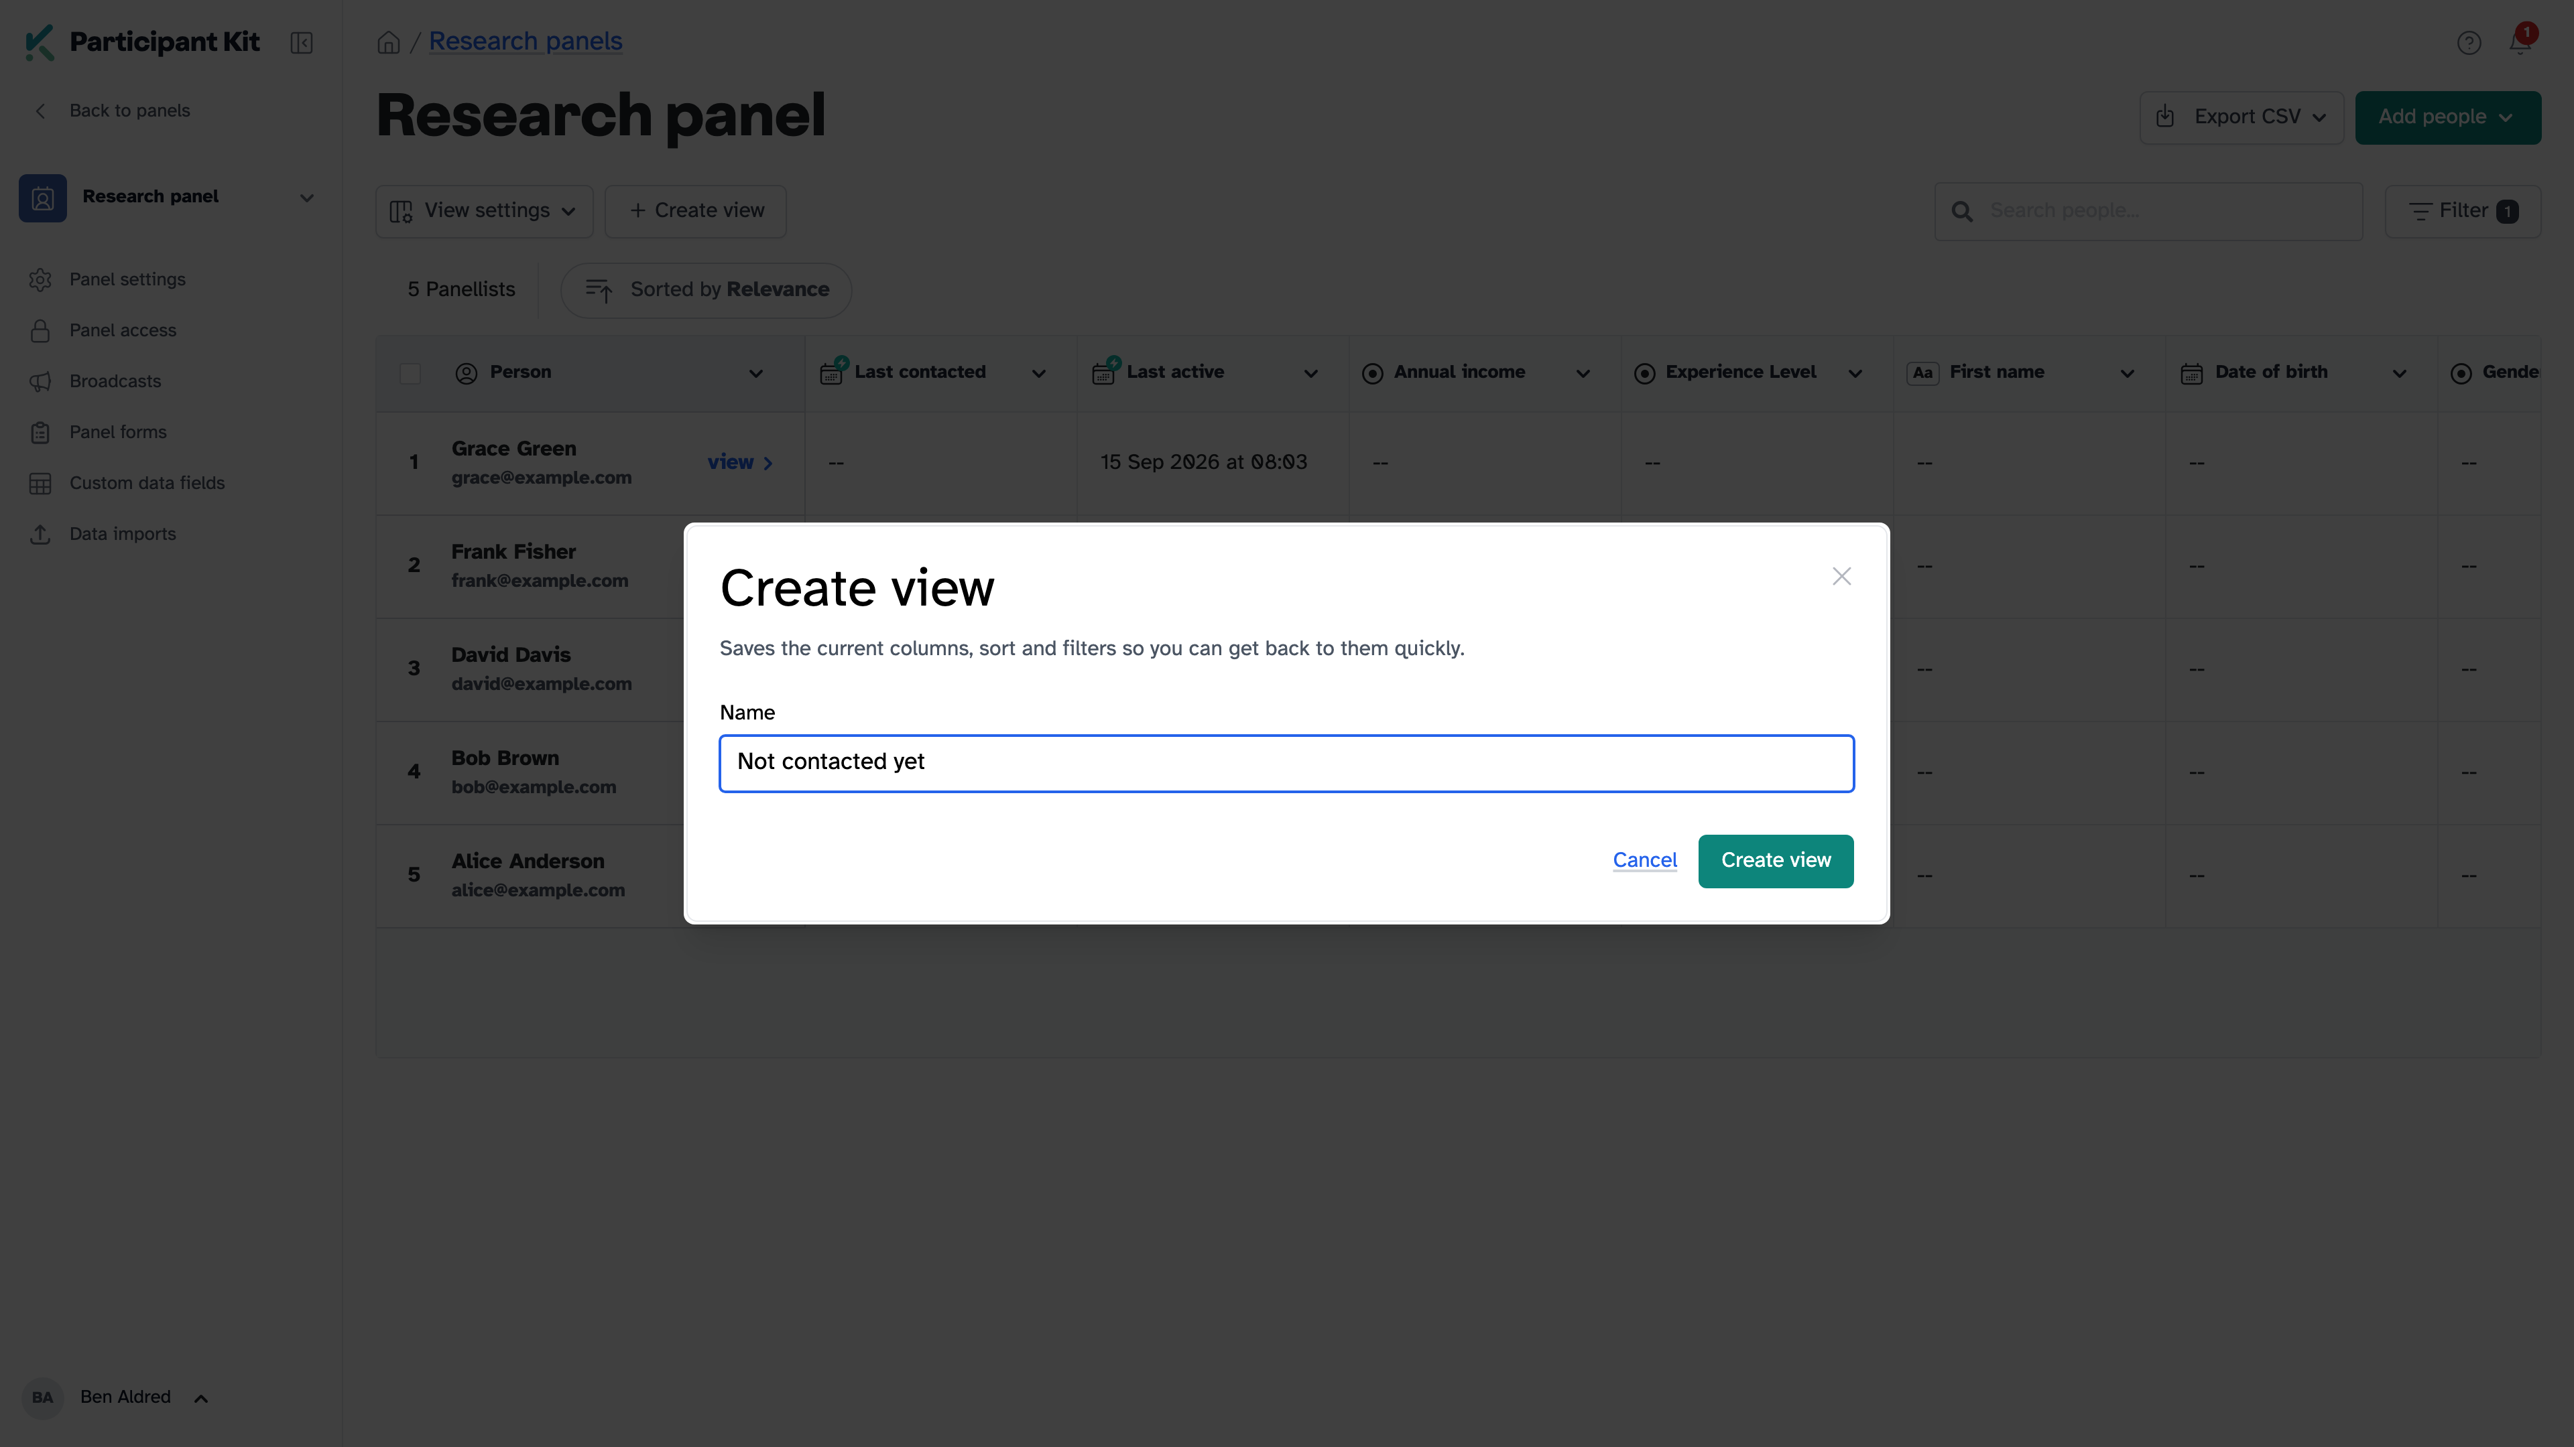Open the Filter button
Image resolution: width=2574 pixels, height=1447 pixels.
(x=2462, y=211)
